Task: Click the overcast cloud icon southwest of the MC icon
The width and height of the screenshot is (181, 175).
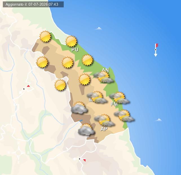Action: point(79,108)
